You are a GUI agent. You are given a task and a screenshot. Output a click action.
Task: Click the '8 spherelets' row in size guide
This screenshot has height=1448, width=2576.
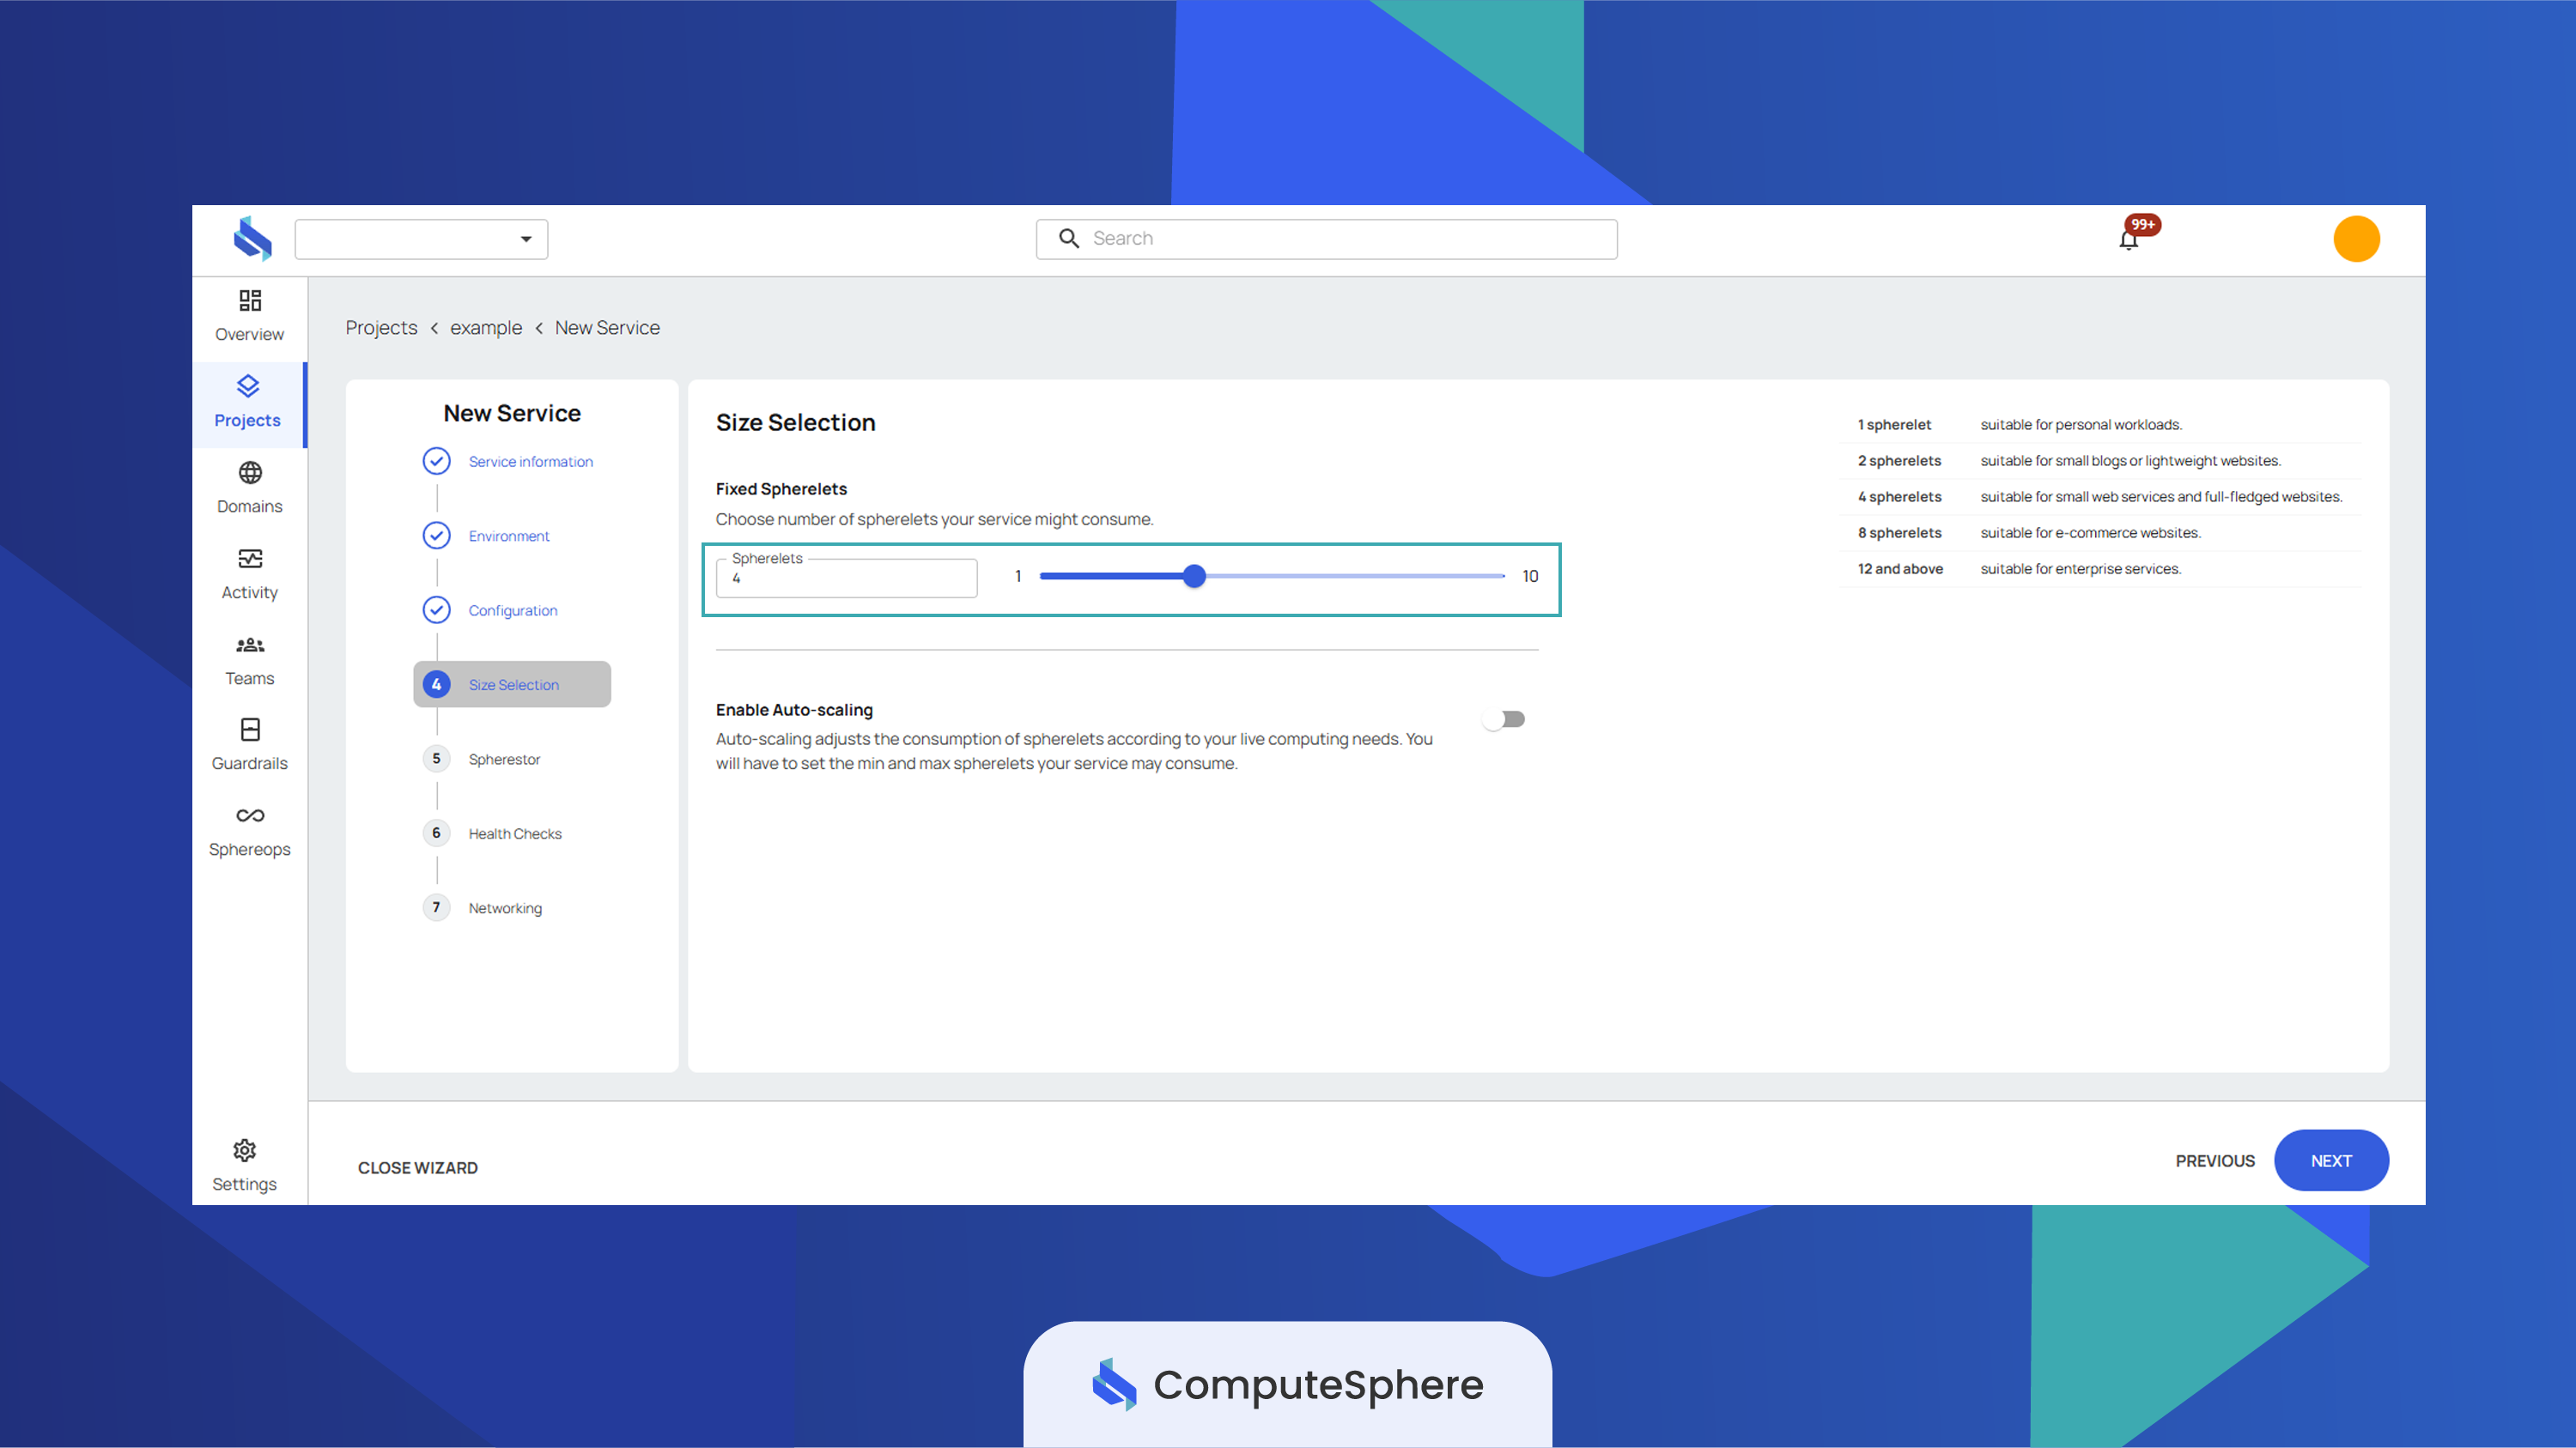2101,533
